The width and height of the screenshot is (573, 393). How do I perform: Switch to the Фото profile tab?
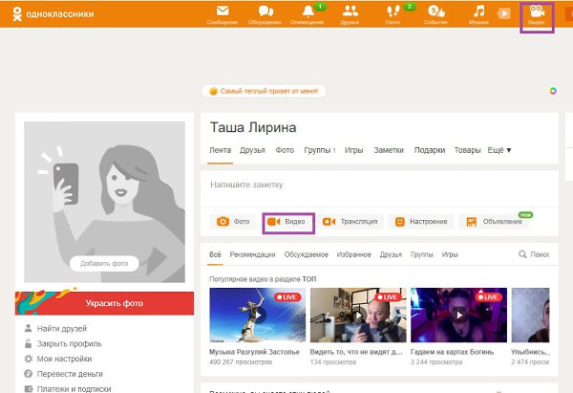pyautogui.click(x=284, y=150)
